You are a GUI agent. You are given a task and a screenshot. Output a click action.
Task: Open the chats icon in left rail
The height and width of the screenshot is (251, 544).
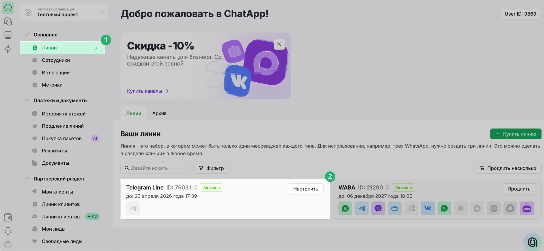[x=8, y=22]
